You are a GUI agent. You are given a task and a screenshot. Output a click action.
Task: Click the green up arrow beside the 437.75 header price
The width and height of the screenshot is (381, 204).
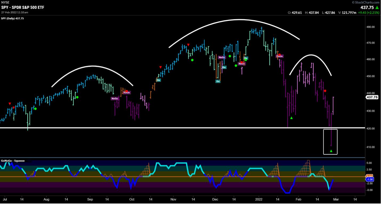tap(377, 7)
